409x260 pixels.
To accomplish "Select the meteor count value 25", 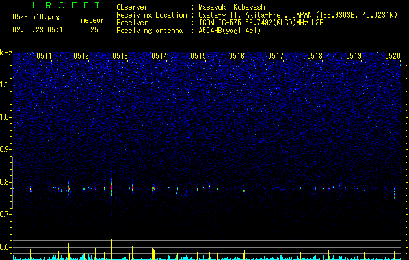I will click(94, 30).
